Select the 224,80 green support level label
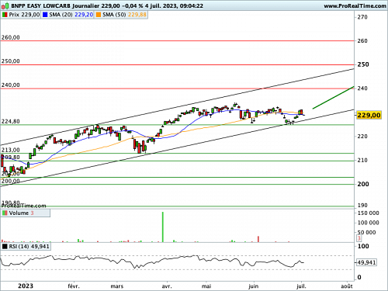This screenshot has height=291, width=388. 11,121
